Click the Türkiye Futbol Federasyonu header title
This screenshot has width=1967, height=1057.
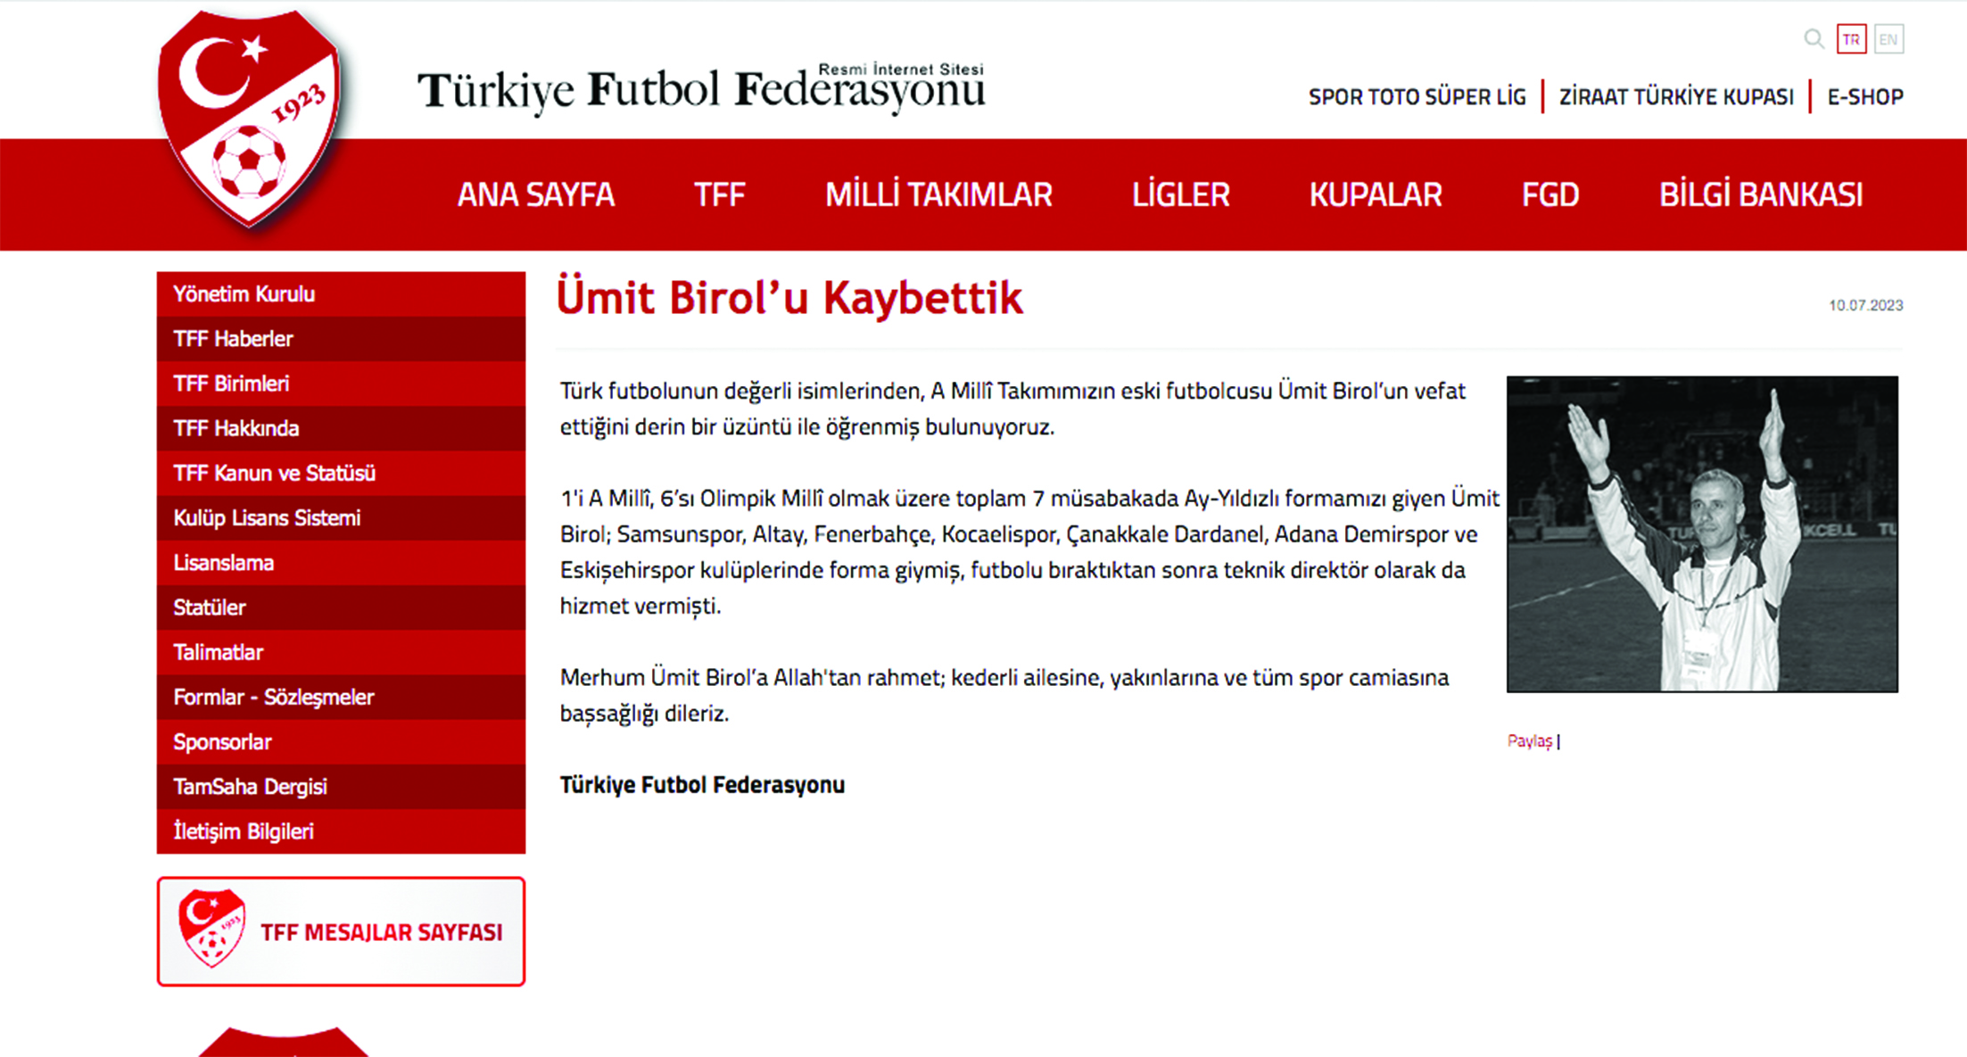701,91
